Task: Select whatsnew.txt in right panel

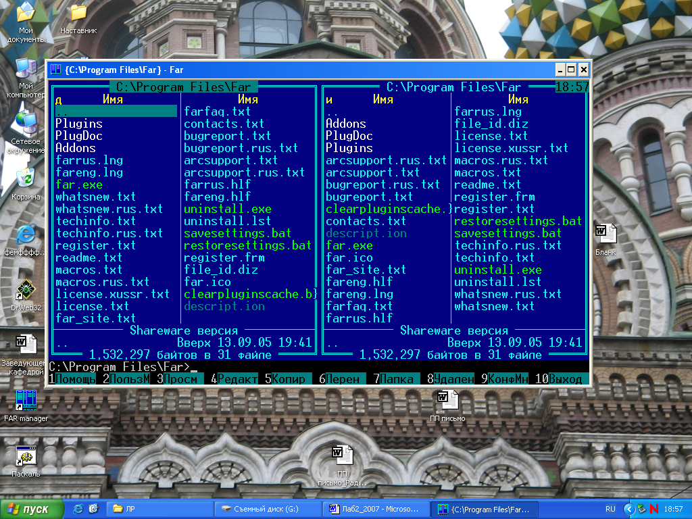Action: [494, 306]
